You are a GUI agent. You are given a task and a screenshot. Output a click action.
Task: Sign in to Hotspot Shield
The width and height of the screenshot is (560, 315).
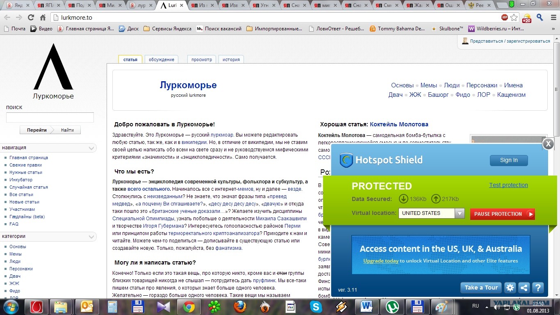coord(509,160)
